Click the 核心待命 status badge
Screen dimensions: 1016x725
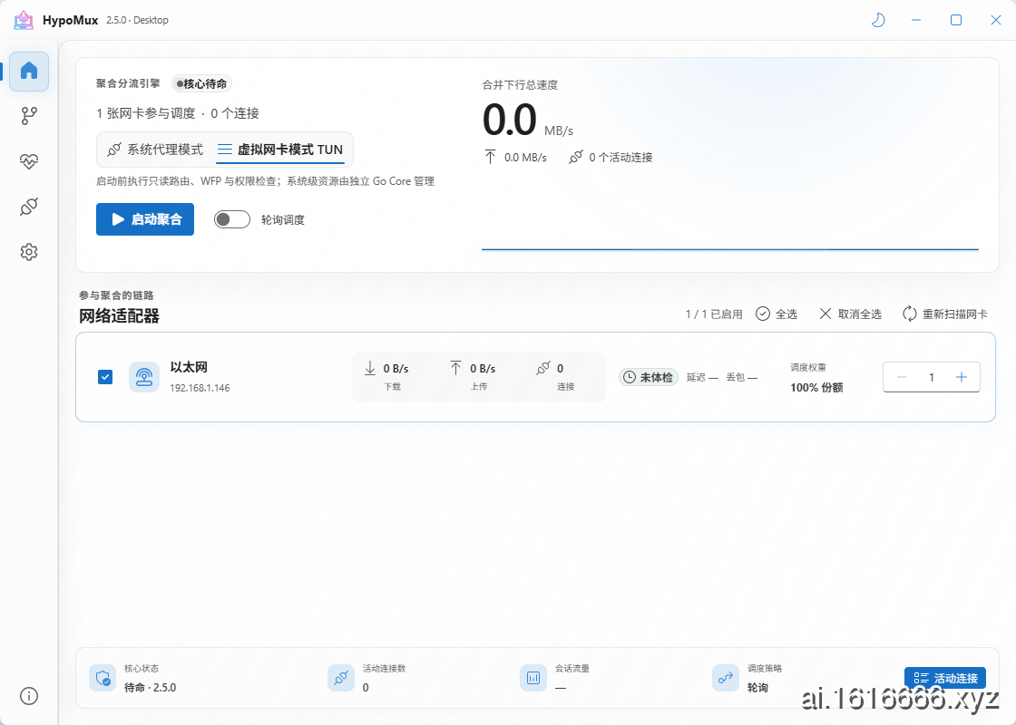[x=201, y=83]
